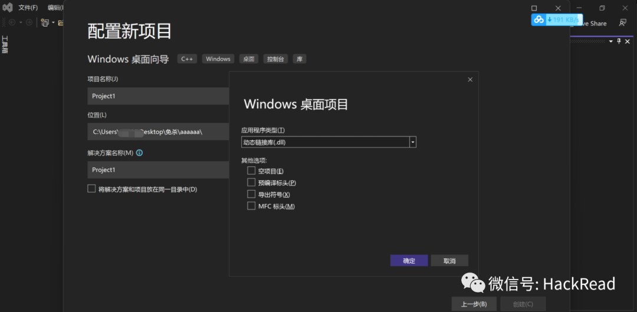Click the open folder toolbar icon
Image resolution: width=637 pixels, height=312 pixels.
[x=61, y=22]
